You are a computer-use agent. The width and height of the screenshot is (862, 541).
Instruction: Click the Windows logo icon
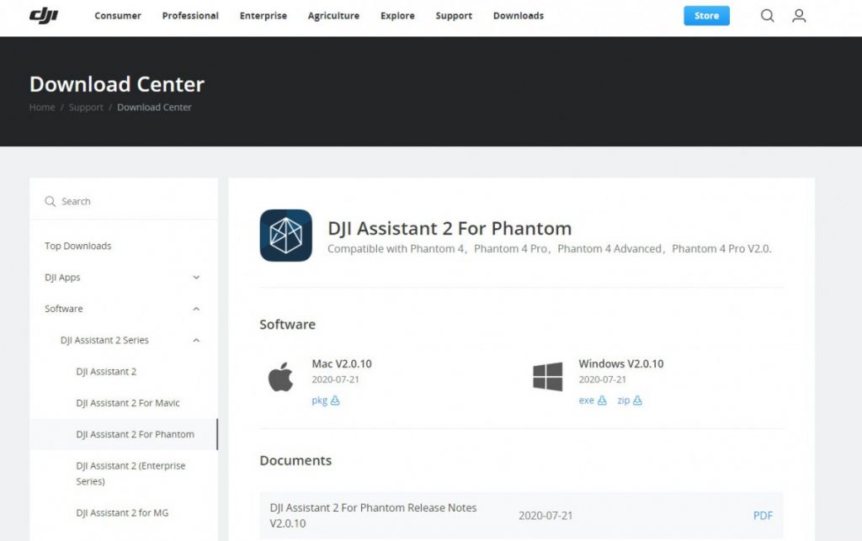(x=547, y=377)
